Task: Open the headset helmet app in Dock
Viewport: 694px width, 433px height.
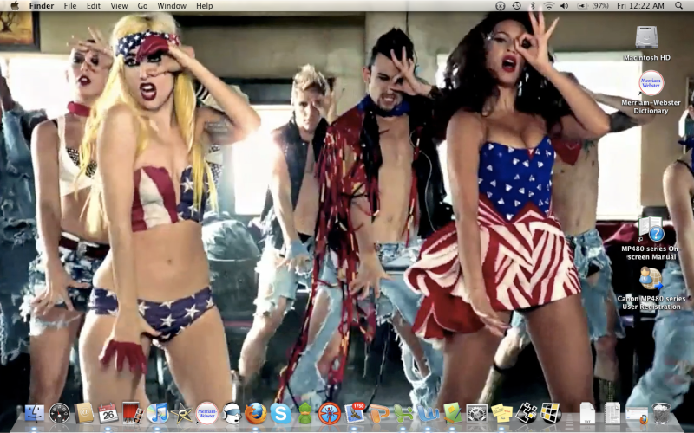Action: (x=232, y=414)
